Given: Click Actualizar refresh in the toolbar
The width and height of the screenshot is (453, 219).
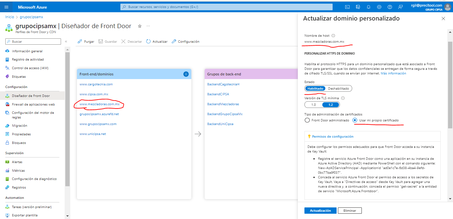Looking at the screenshot, I should tap(157, 42).
